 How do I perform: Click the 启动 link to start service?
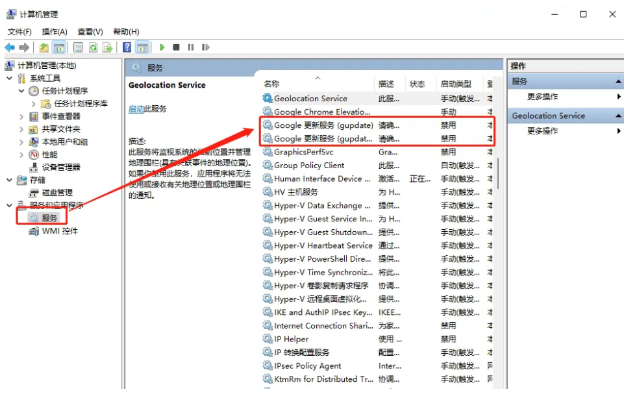[x=136, y=108]
